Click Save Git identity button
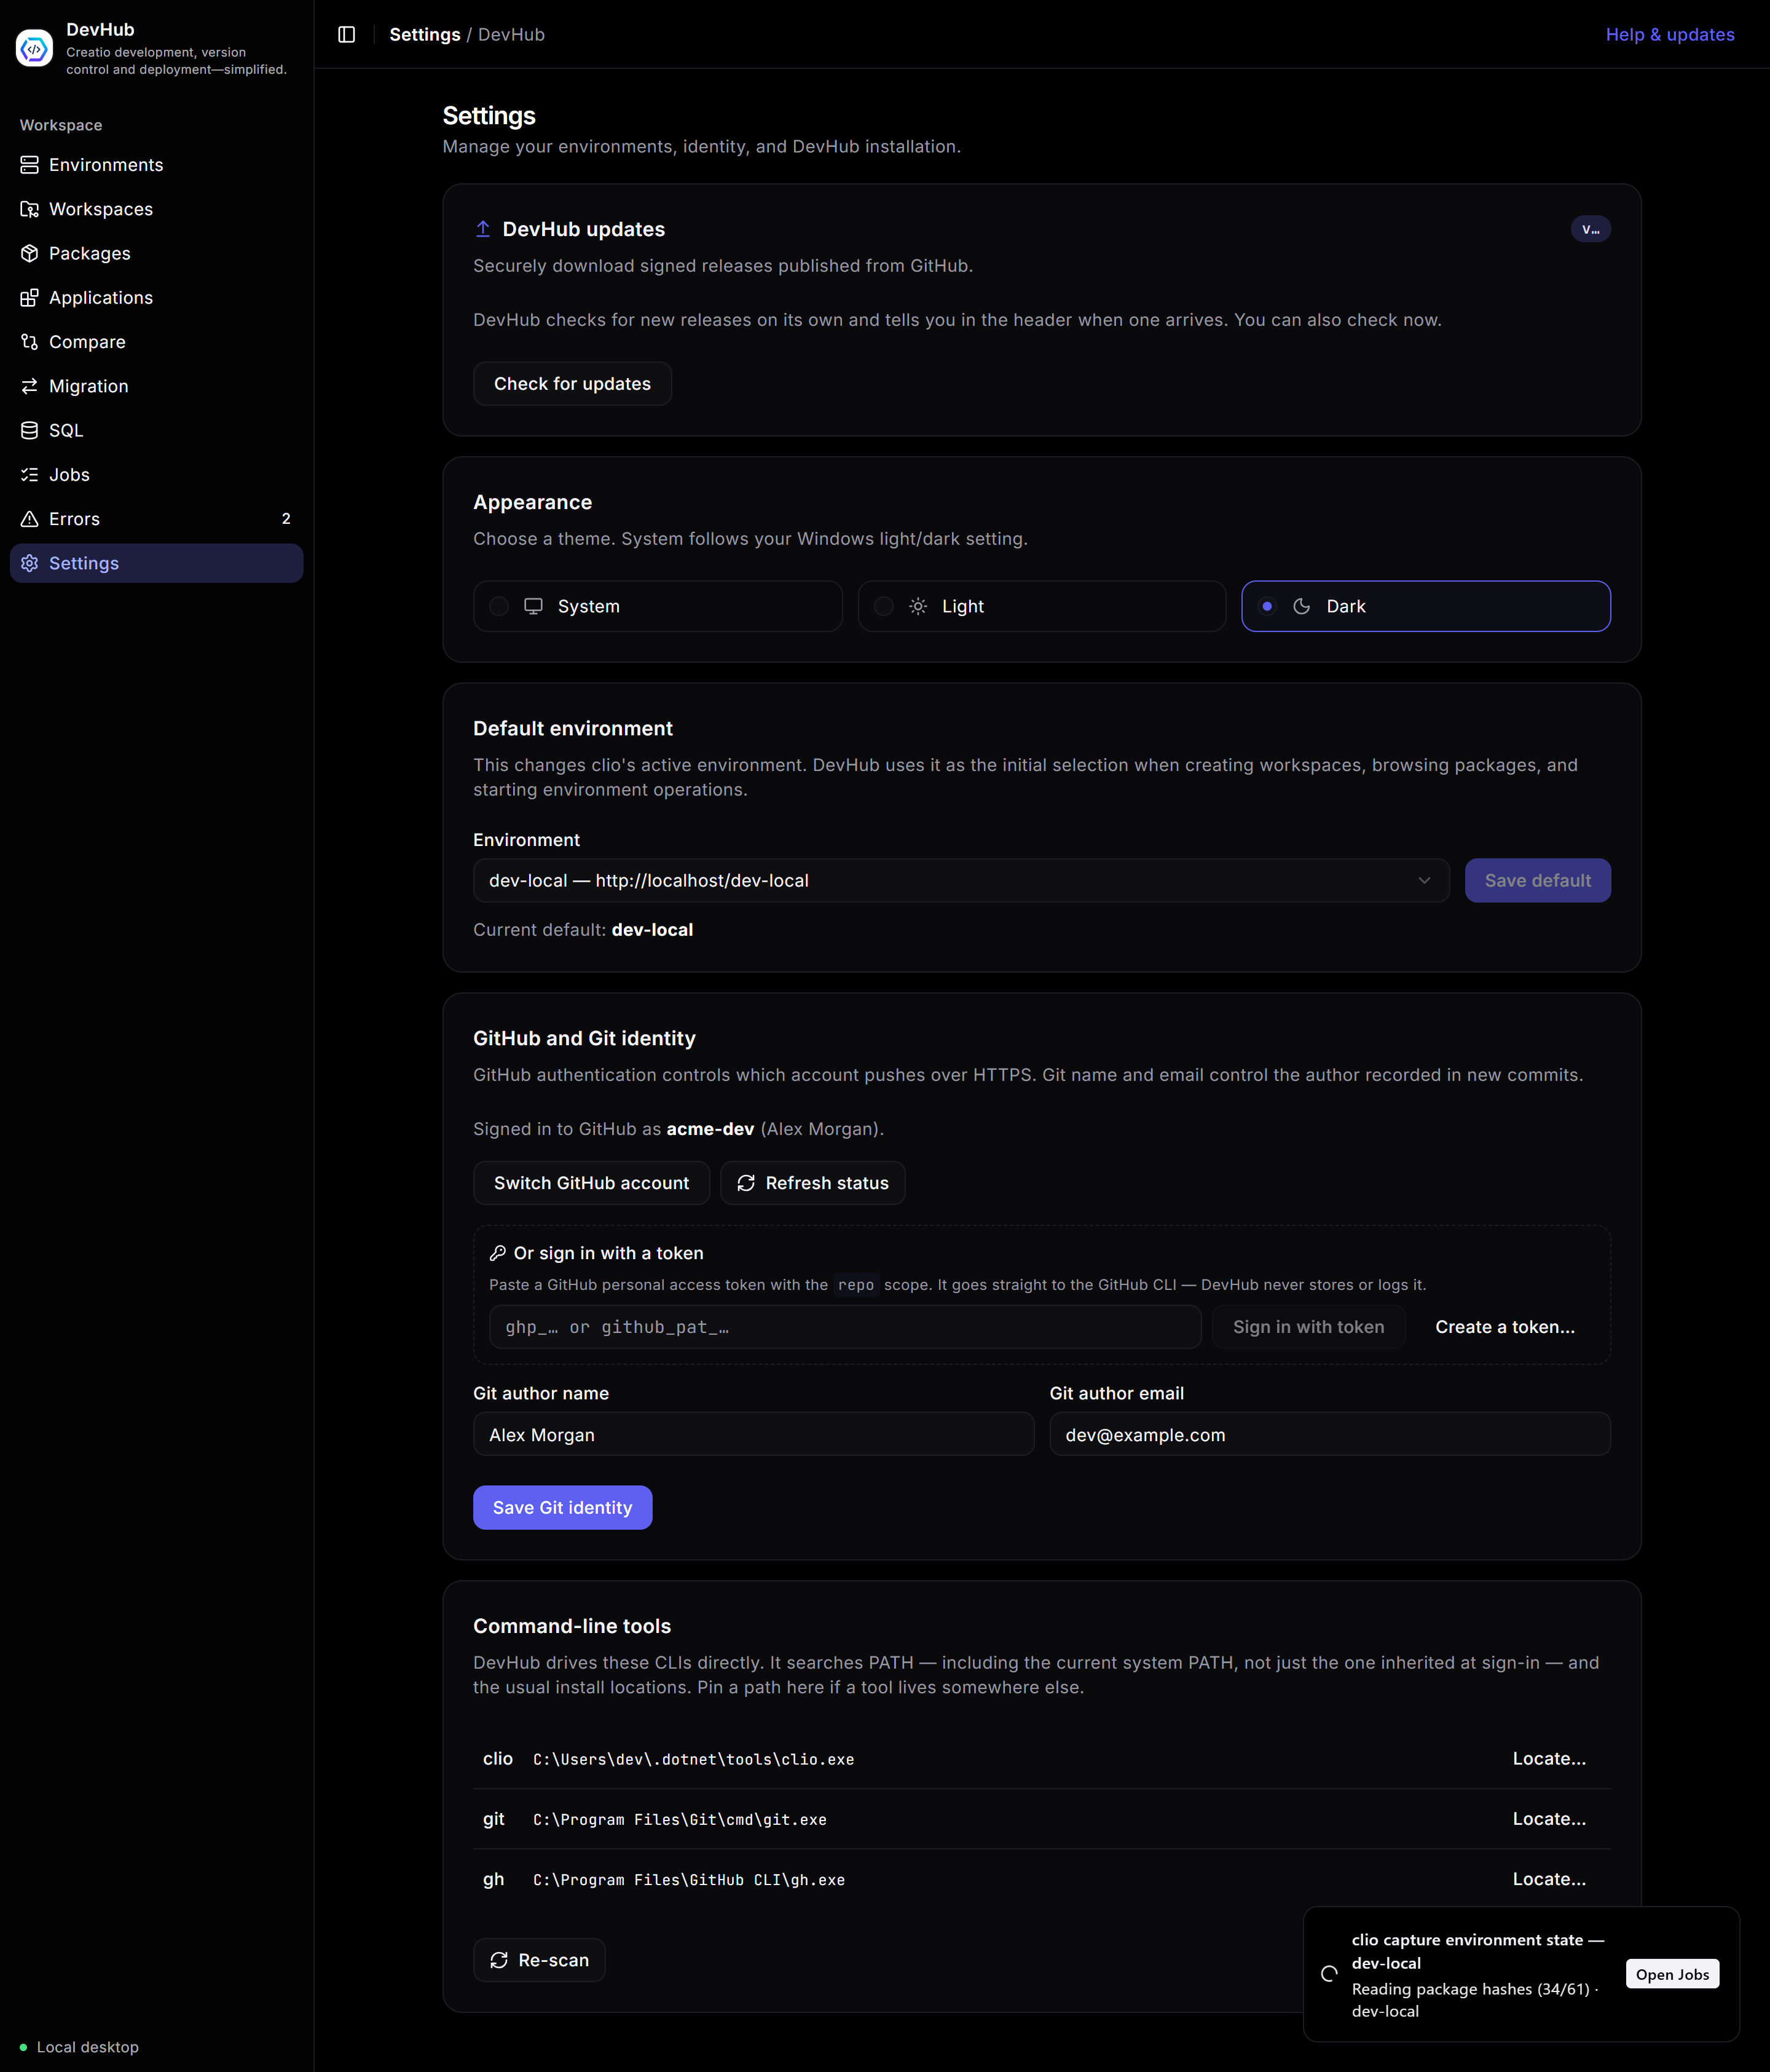The image size is (1770, 2072). (562, 1507)
